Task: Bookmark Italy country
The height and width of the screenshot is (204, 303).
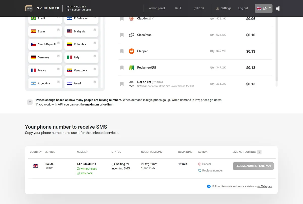Action: click(95, 56)
